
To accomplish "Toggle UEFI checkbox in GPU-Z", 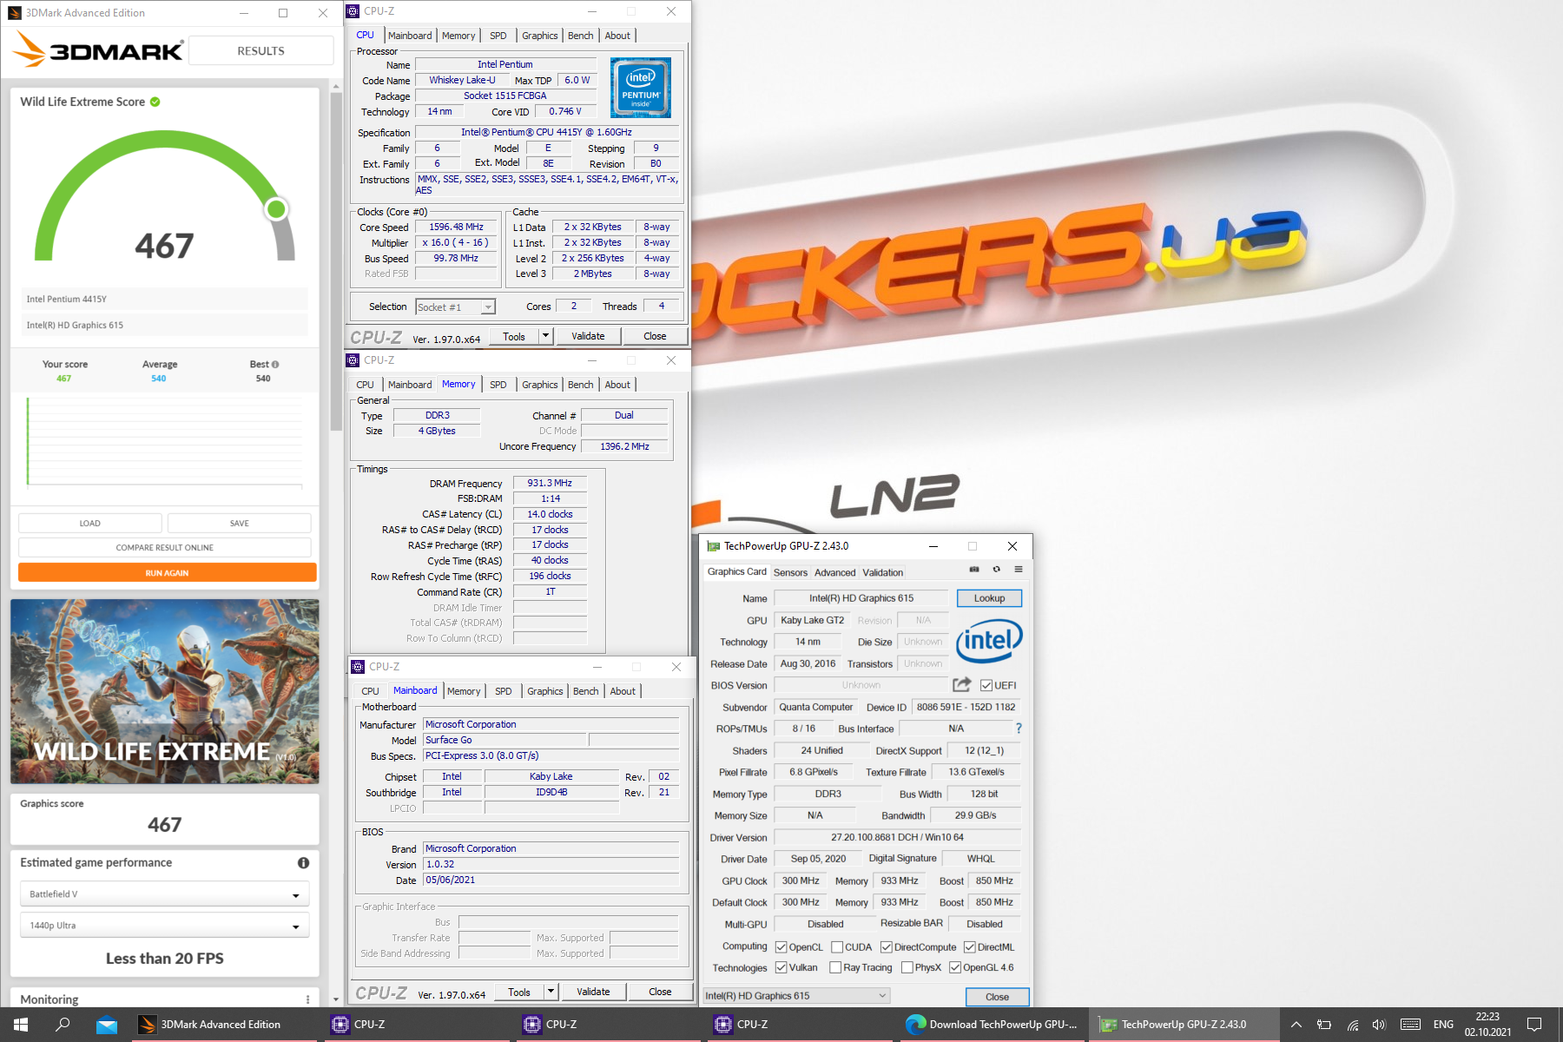I will point(986,685).
